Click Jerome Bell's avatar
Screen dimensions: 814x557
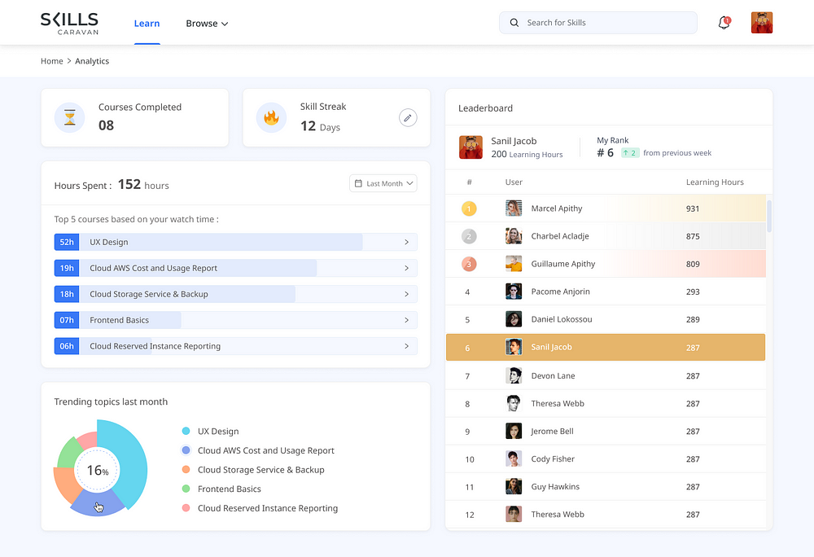tap(514, 431)
